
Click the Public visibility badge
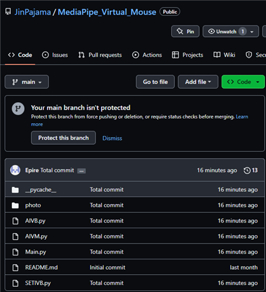[x=170, y=11]
